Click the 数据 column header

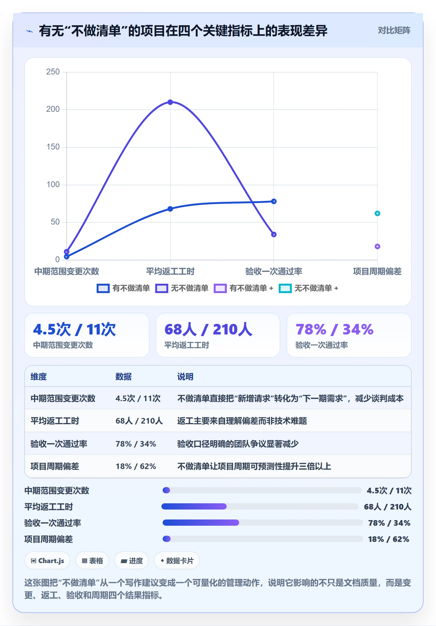pos(124,377)
